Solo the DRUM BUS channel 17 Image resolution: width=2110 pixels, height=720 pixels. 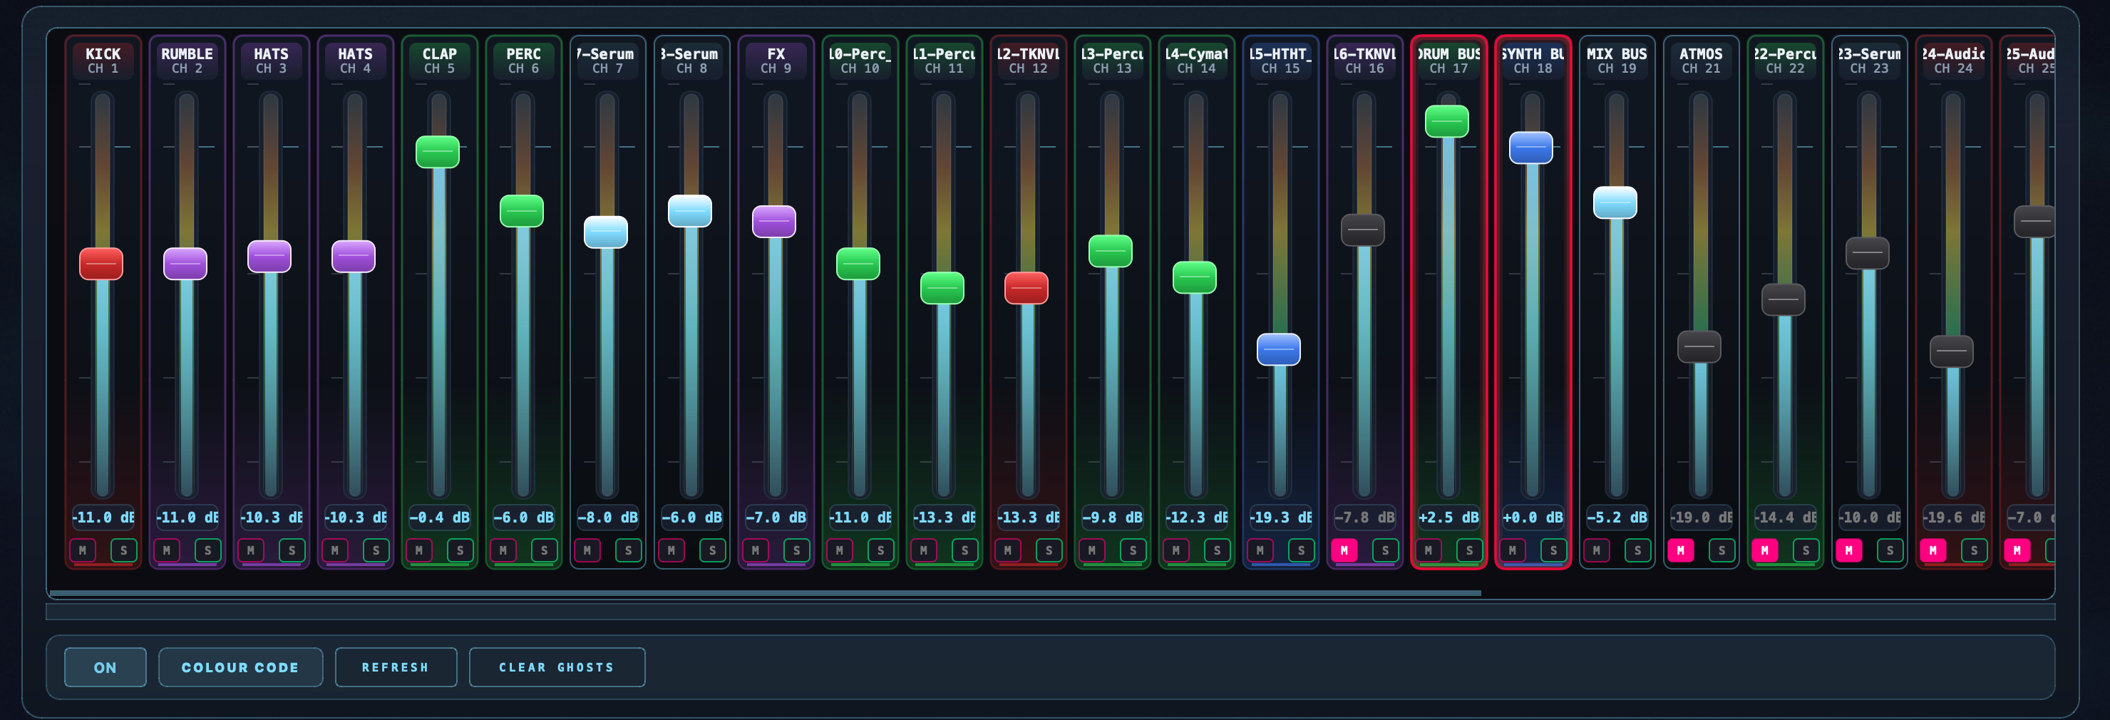(x=1471, y=550)
